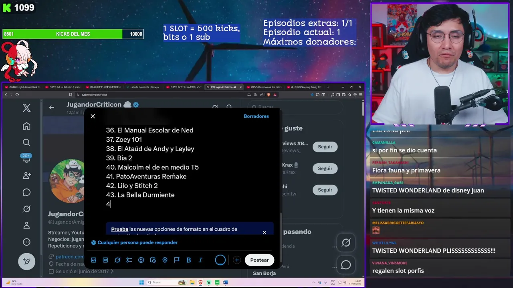
Task: Click the profile avatar picture
Action: click(68, 181)
